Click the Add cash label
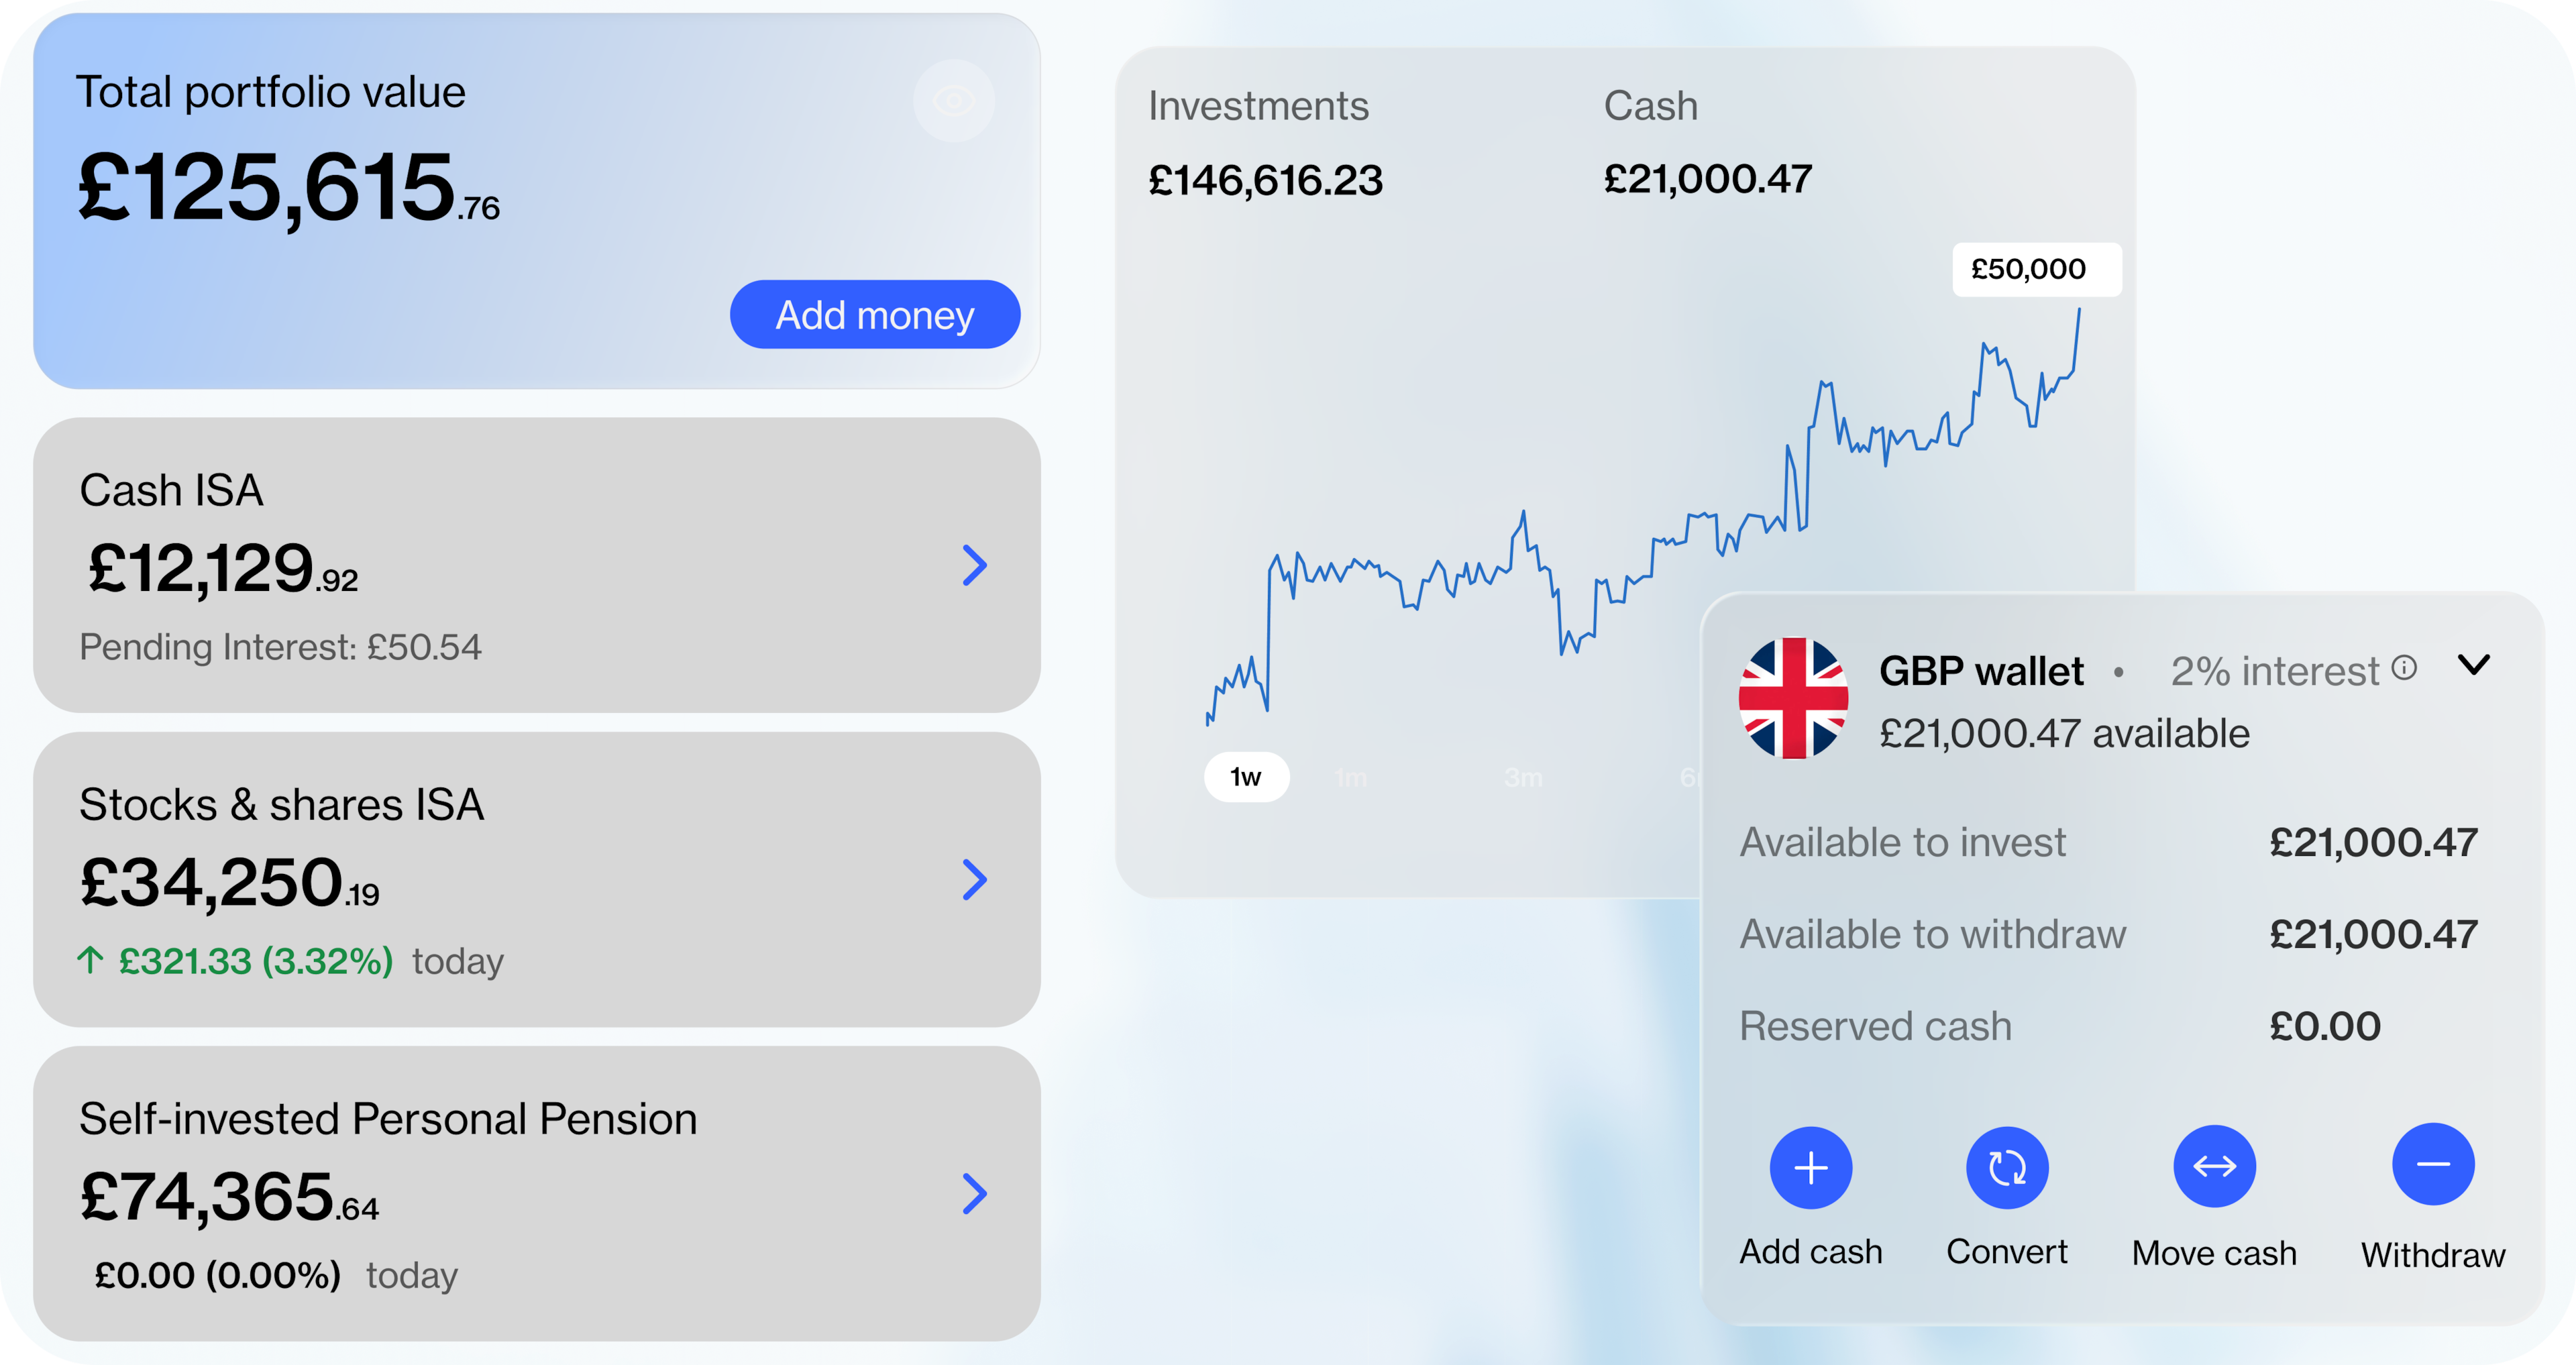The height and width of the screenshot is (1365, 2576). (x=1810, y=1251)
